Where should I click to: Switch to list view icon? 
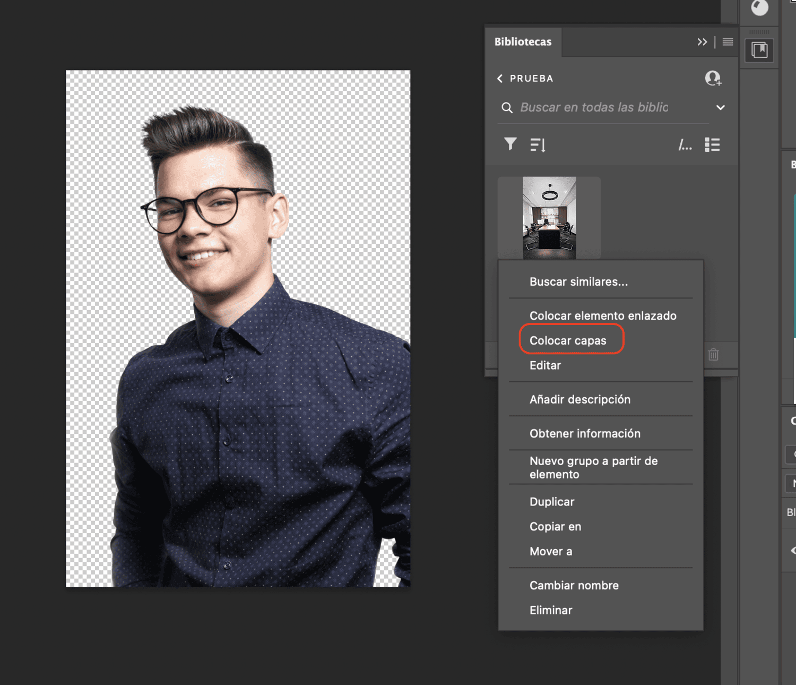pos(712,144)
